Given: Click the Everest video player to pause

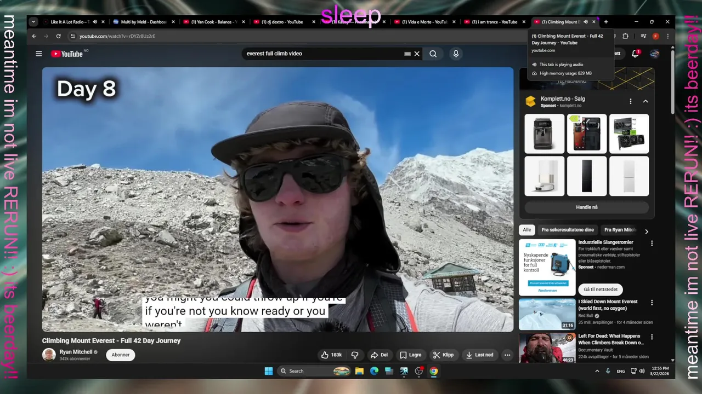Looking at the screenshot, I should 278,199.
